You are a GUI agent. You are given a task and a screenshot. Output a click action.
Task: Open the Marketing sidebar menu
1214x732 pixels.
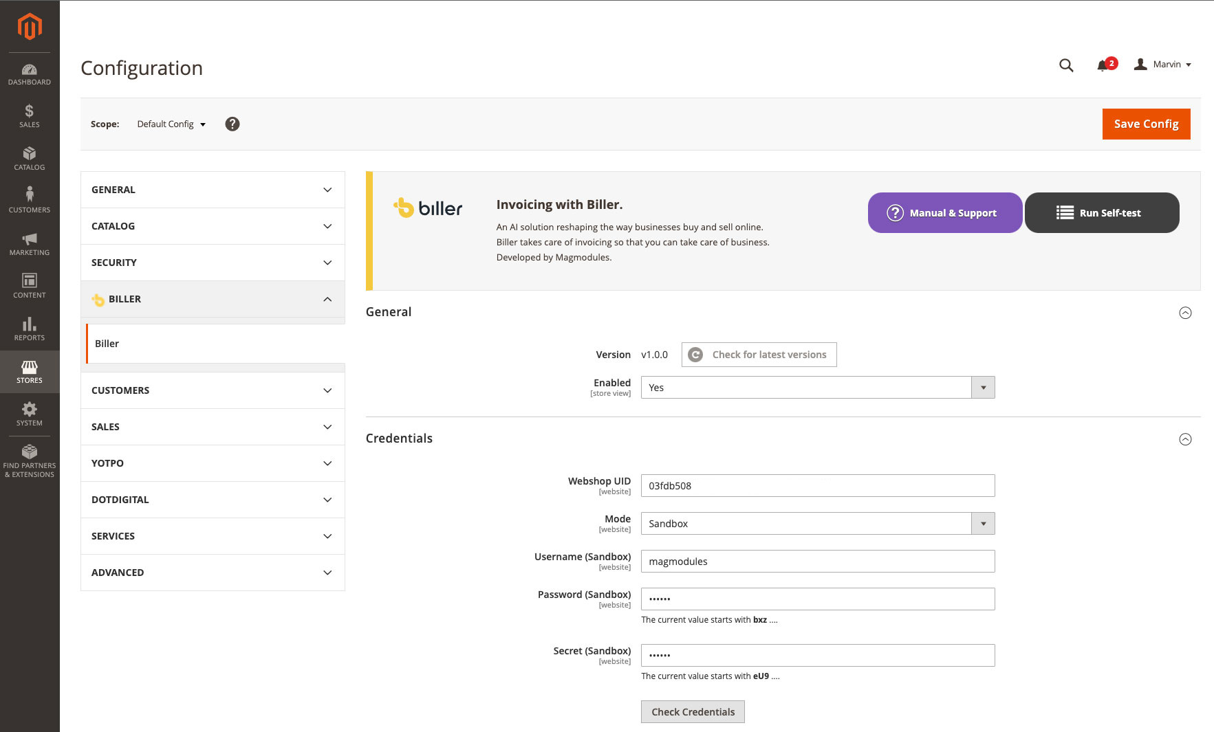click(30, 244)
